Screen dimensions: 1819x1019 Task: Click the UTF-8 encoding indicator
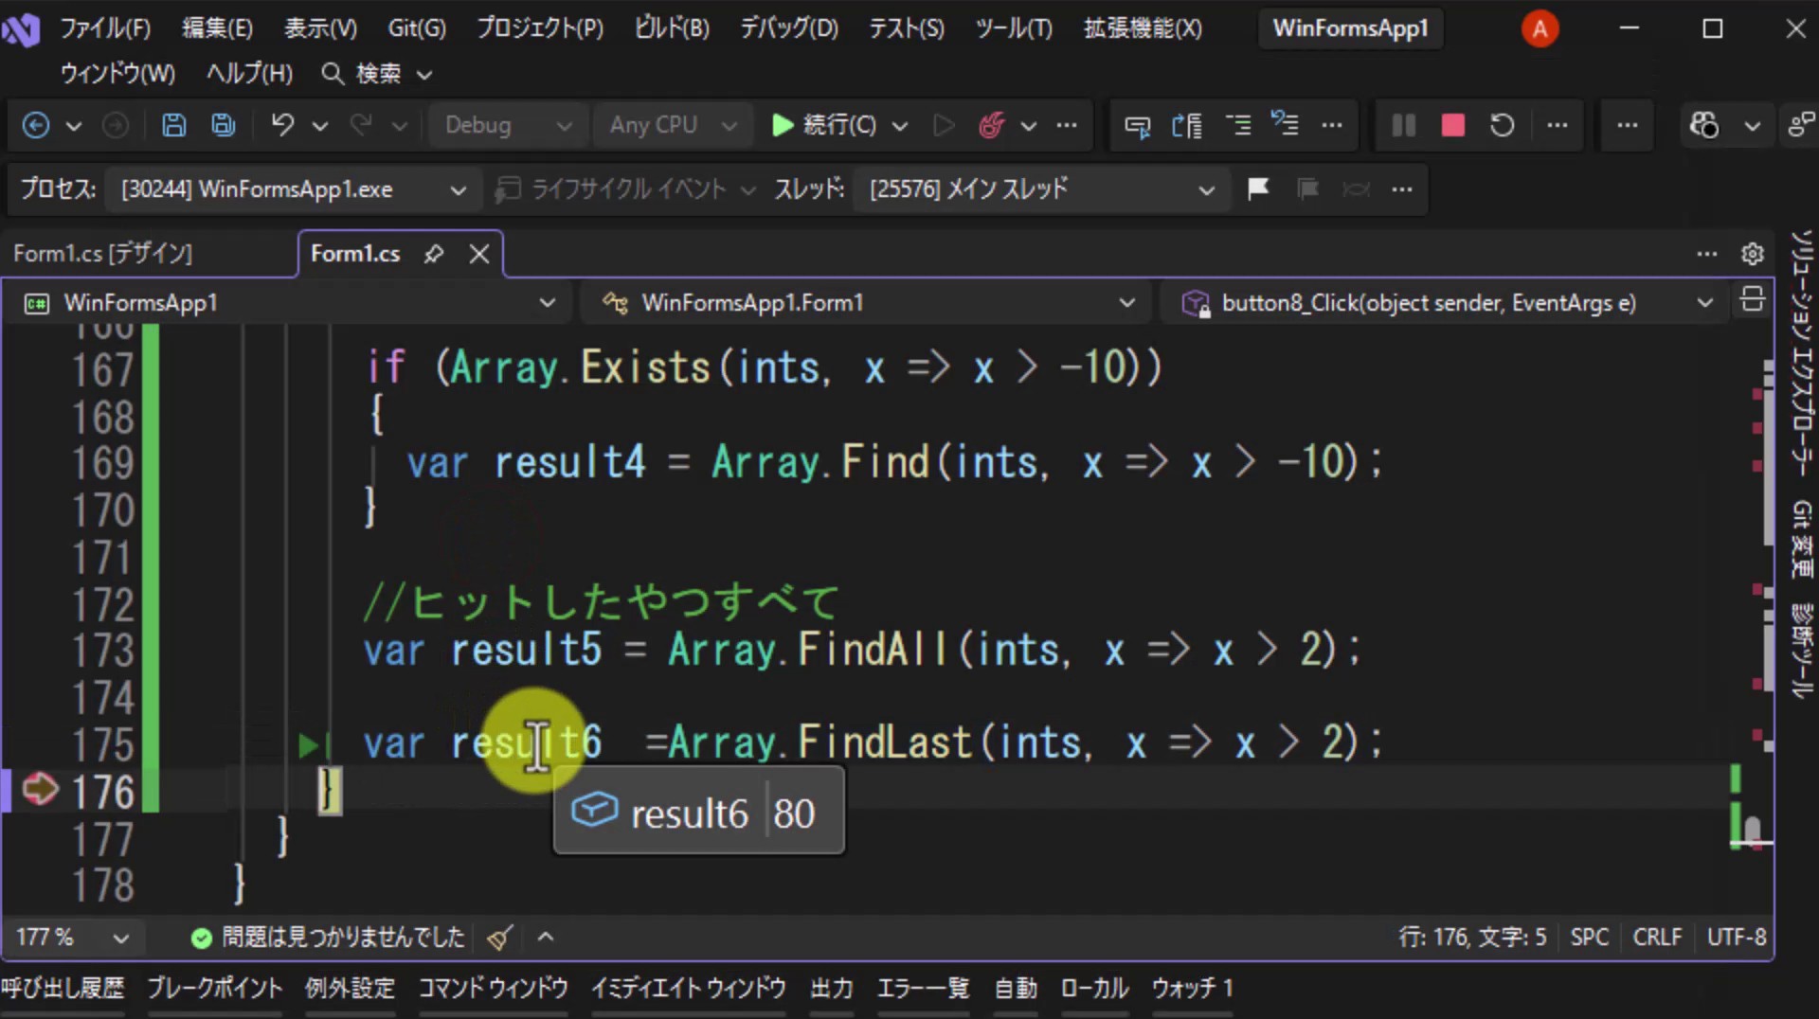tap(1736, 938)
